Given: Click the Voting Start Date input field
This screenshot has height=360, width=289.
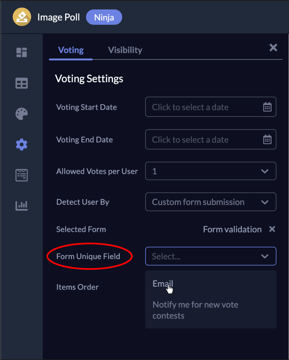Looking at the screenshot, I should [x=202, y=107].
